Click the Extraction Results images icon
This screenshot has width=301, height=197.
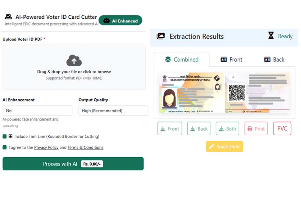click(x=161, y=36)
